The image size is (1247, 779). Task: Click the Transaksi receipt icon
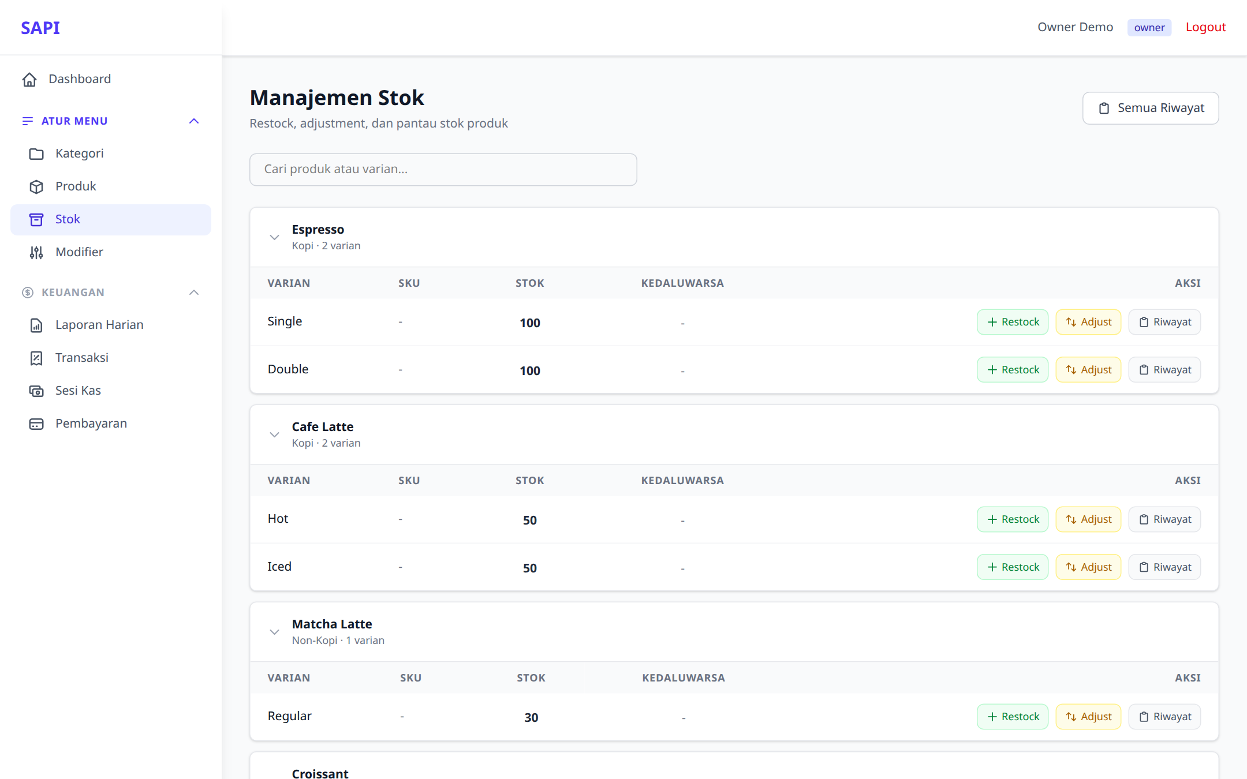tap(36, 358)
